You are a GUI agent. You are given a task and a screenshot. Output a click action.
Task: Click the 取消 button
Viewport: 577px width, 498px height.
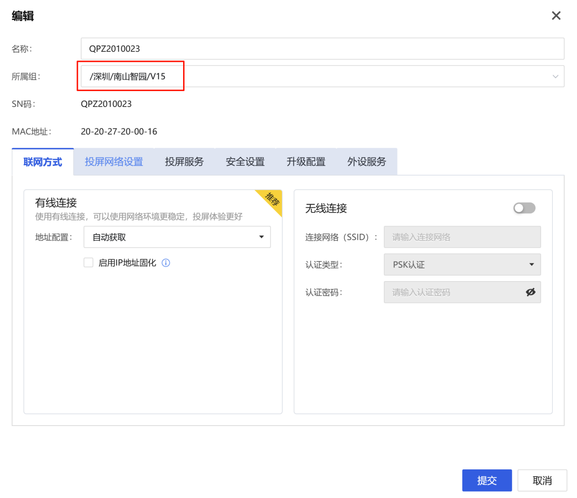[x=542, y=480]
